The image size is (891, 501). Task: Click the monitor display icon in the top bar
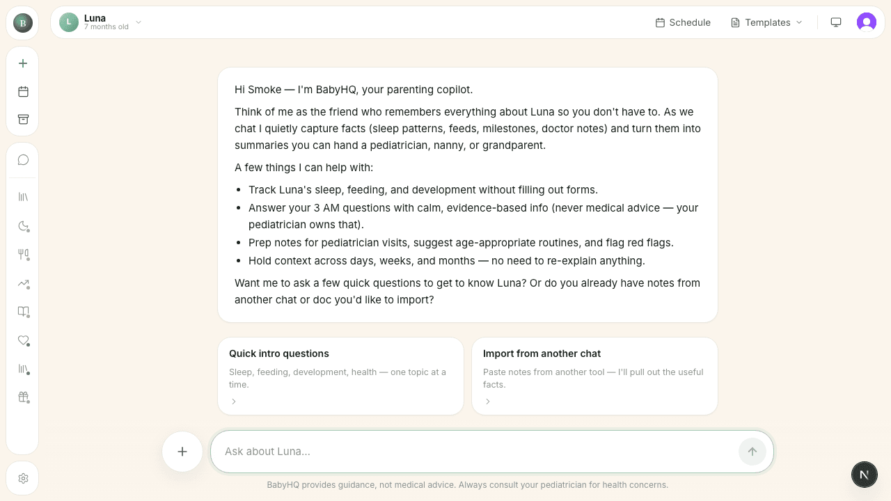pyautogui.click(x=836, y=22)
